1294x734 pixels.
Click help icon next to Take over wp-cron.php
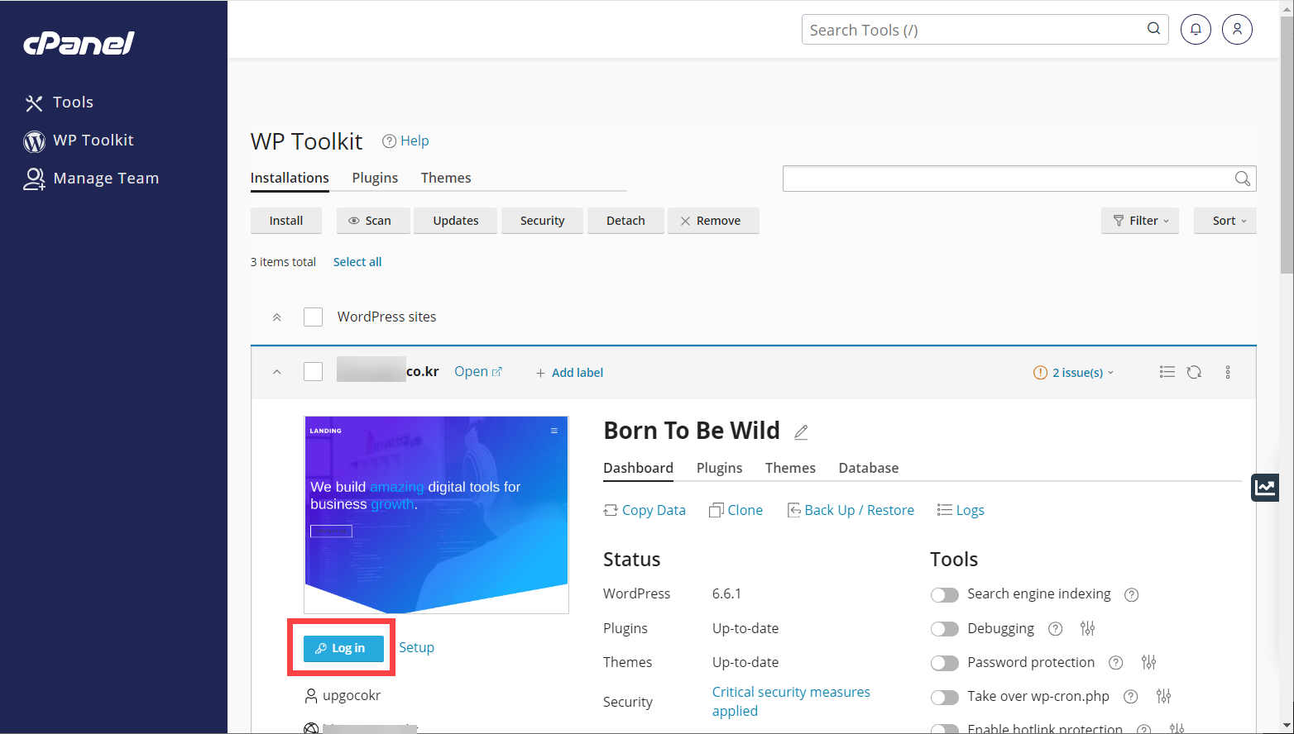coord(1130,697)
